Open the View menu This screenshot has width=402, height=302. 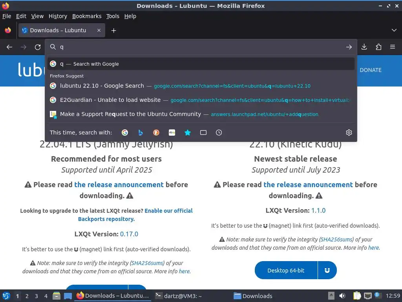pos(37,16)
